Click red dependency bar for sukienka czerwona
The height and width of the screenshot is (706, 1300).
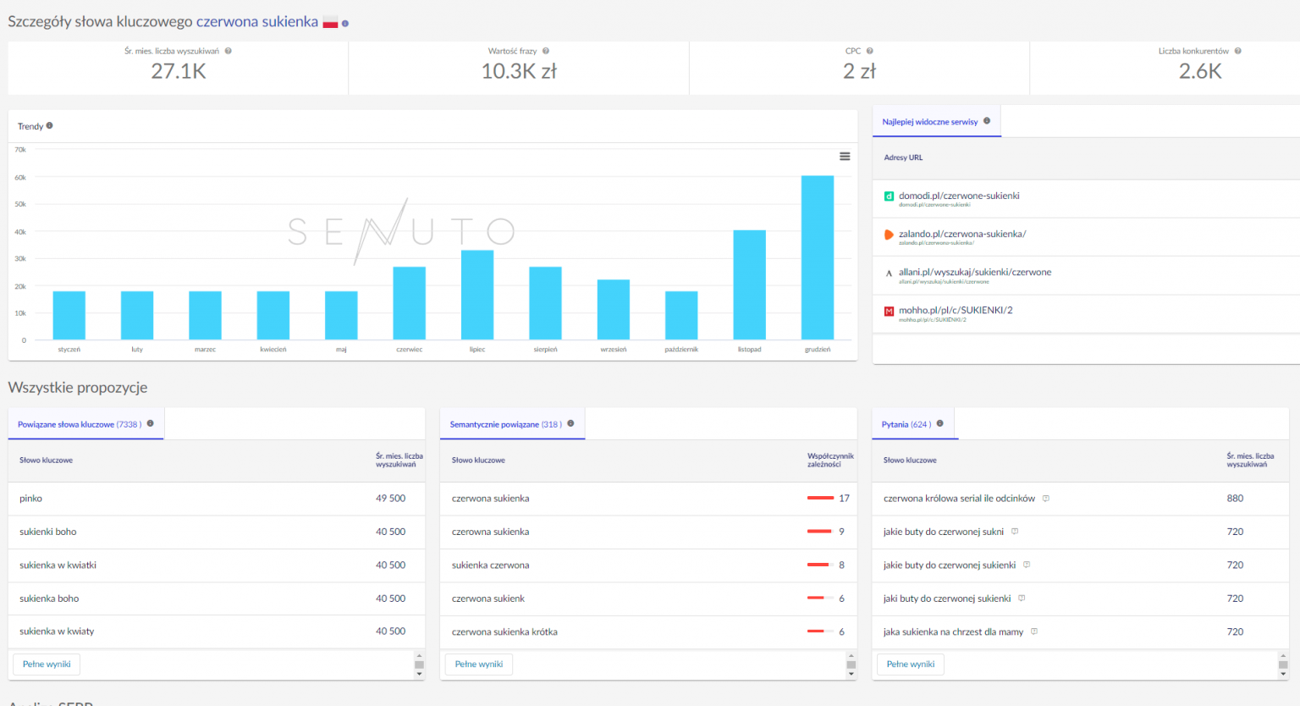click(x=818, y=565)
